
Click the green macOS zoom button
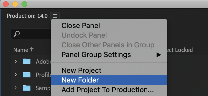[x=24, y=4]
